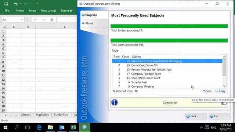Click the table vertical scrollbar thumb
This screenshot has width=235, height=132.
[224, 67]
